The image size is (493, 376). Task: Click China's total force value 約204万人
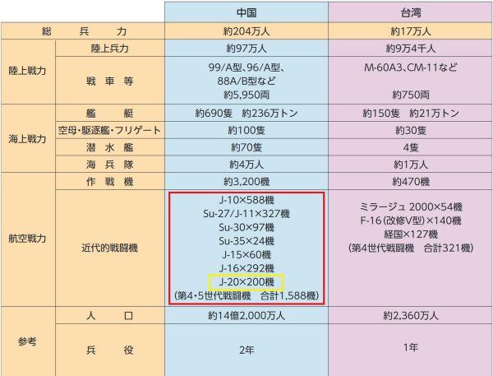[246, 31]
